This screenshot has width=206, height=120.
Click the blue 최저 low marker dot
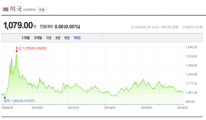[x=5, y=98]
